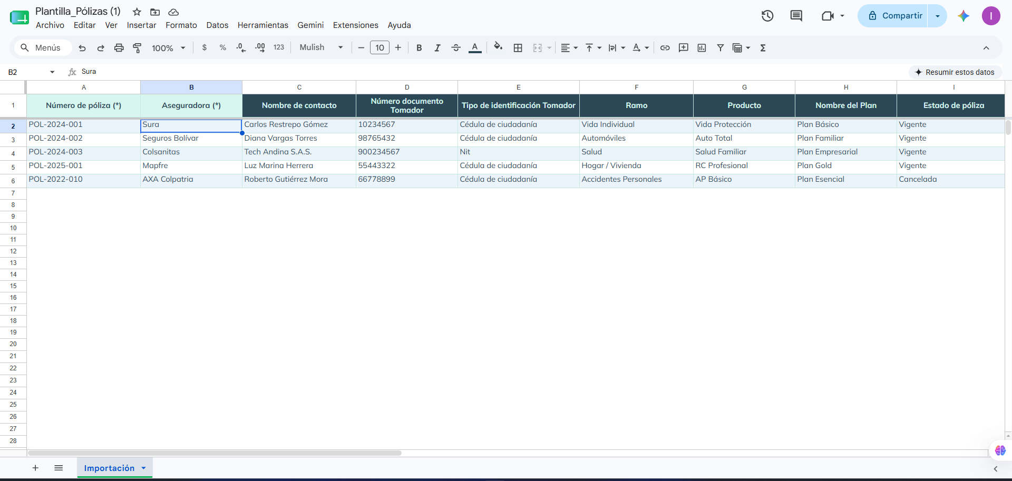Viewport: 1012px width, 481px height.
Task: Select cell Seguros Bolívar
Action: (191, 139)
